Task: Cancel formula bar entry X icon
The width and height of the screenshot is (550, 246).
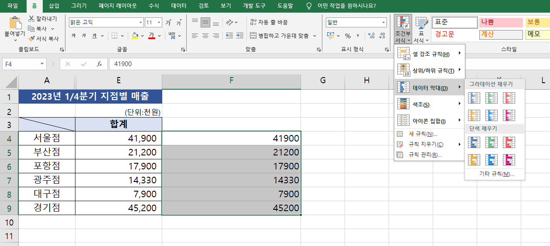Action: coord(68,64)
